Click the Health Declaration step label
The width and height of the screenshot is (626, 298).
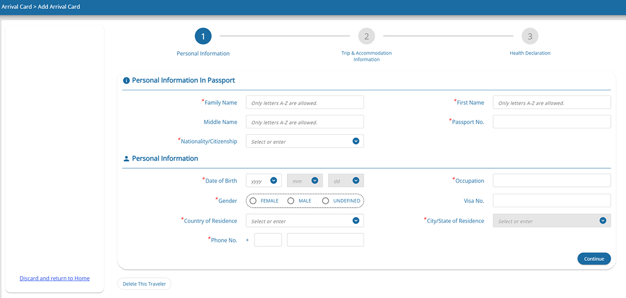[x=529, y=53]
